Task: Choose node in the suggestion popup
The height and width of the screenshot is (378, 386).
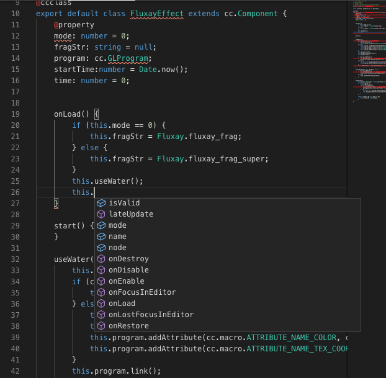Action: coord(228,248)
